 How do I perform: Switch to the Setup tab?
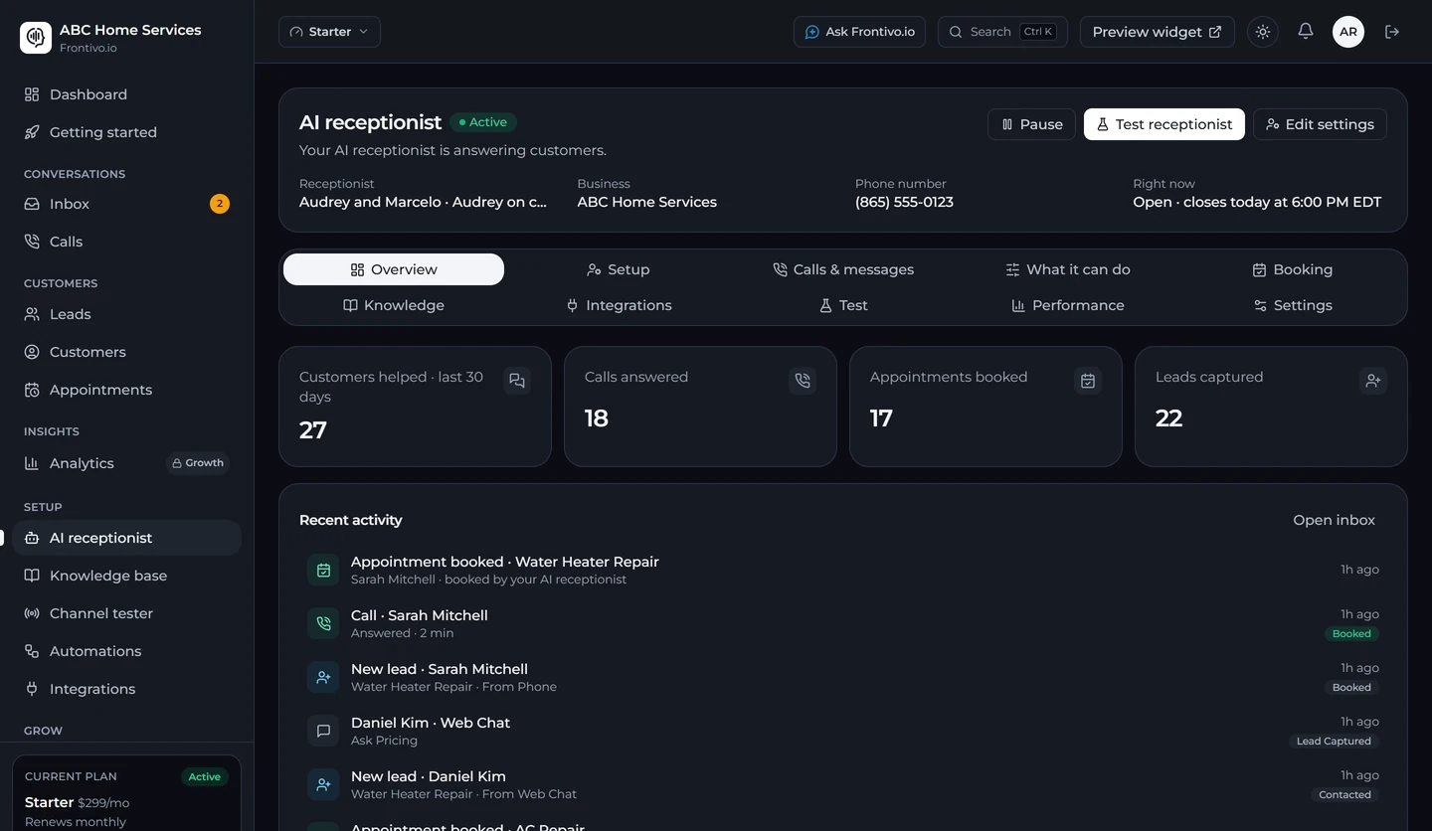(x=618, y=269)
